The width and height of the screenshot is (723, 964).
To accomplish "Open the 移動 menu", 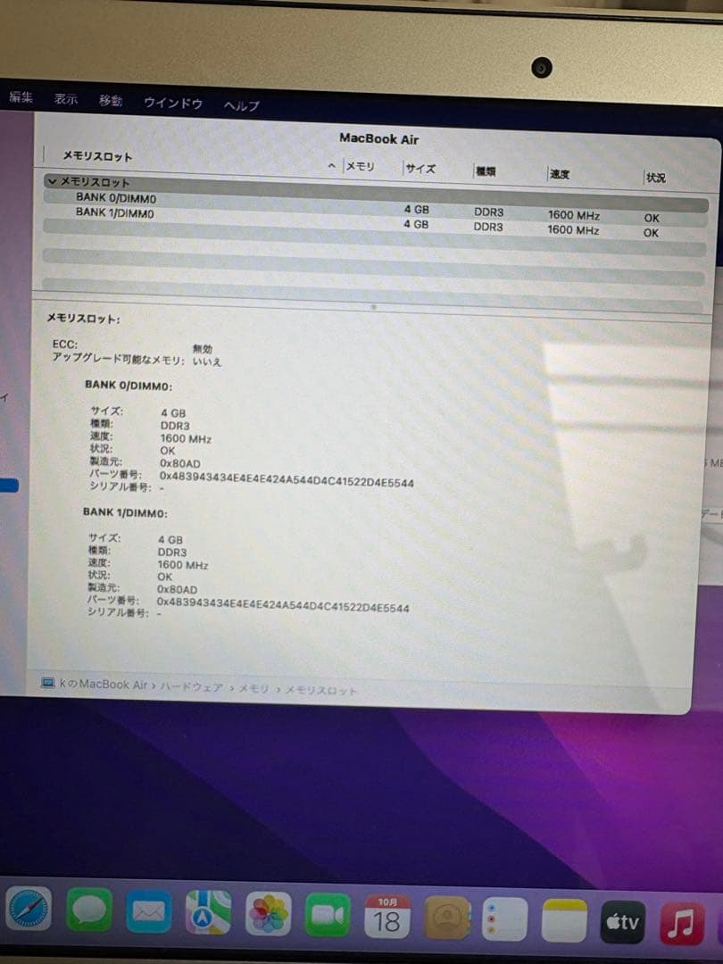I will click(111, 101).
